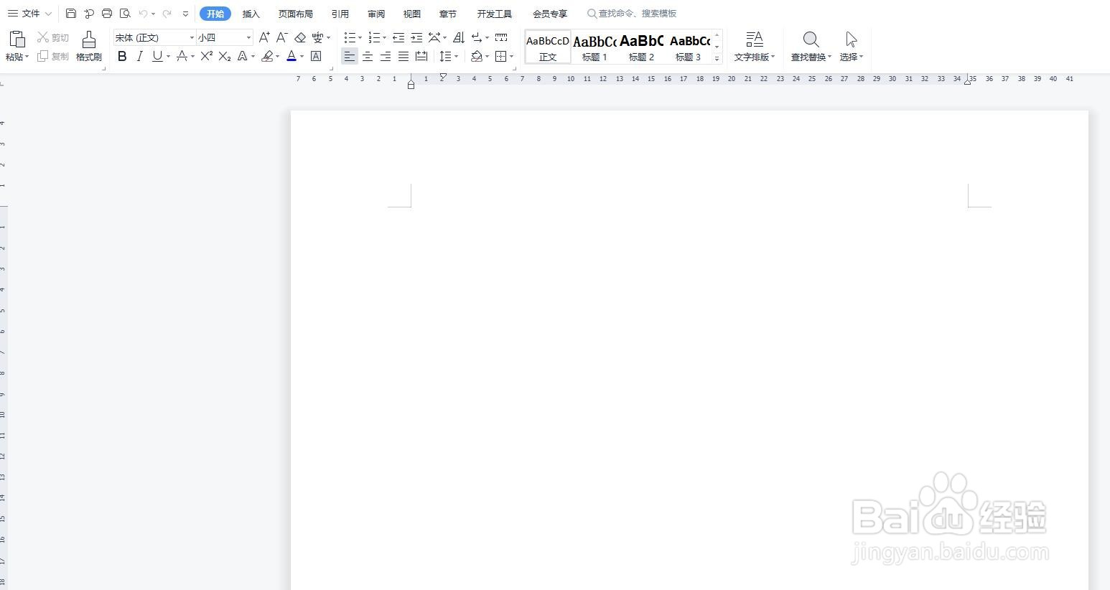This screenshot has height=590, width=1110.
Task: Apply paragraph shading bucket color
Action: [476, 56]
